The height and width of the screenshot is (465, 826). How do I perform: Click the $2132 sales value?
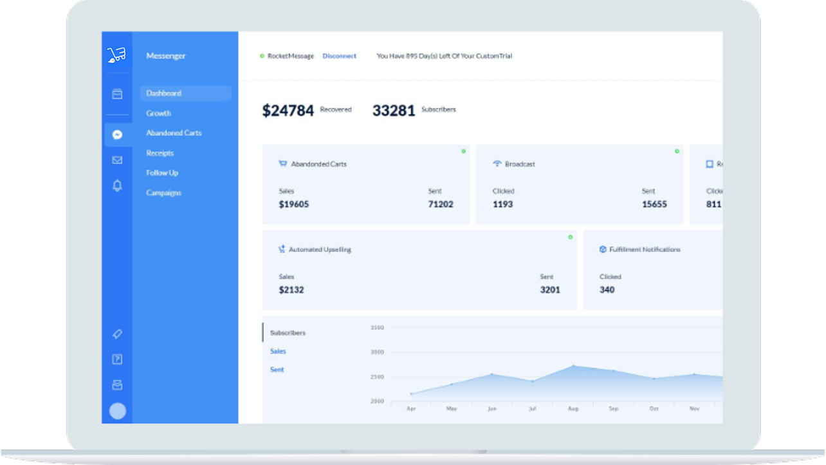[291, 290]
